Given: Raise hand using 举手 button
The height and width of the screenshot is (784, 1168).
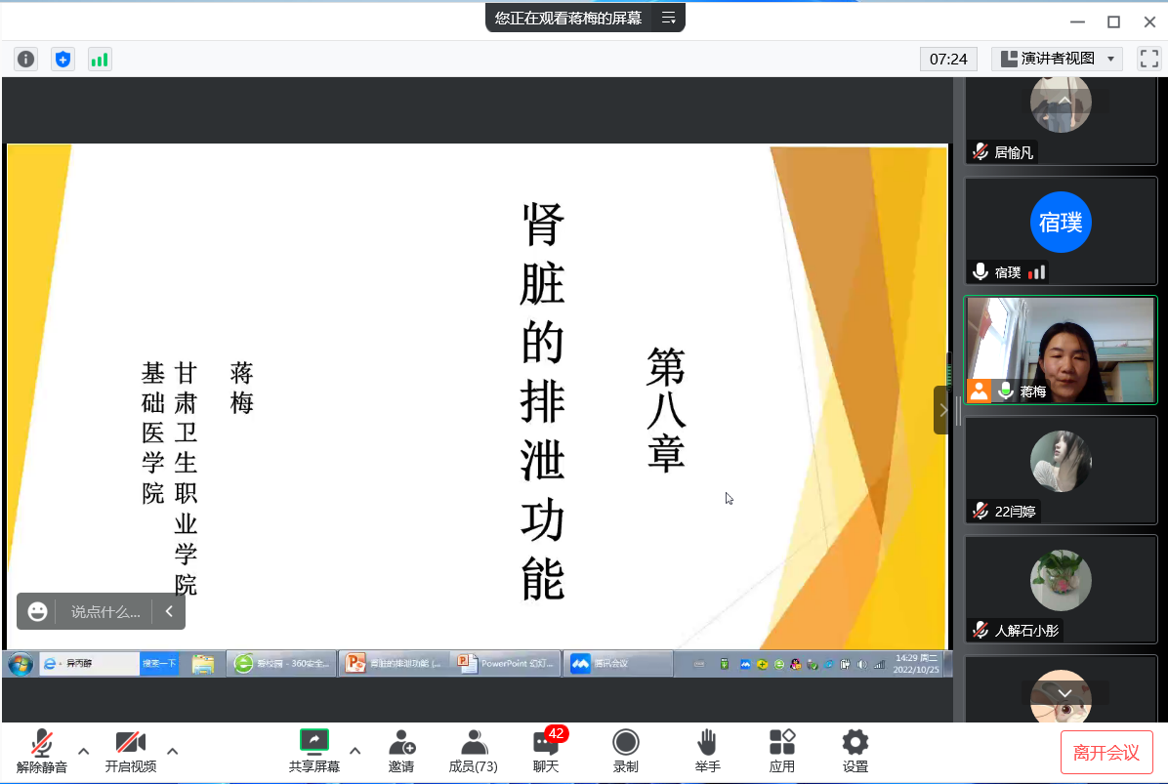Looking at the screenshot, I should pyautogui.click(x=708, y=751).
